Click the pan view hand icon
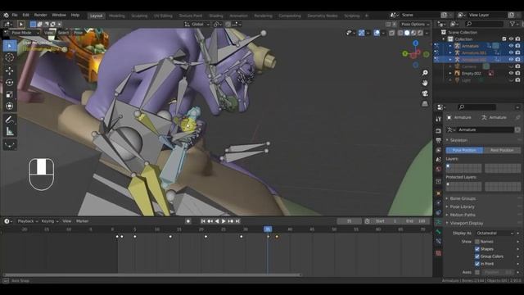524x295 pixels. (x=425, y=83)
